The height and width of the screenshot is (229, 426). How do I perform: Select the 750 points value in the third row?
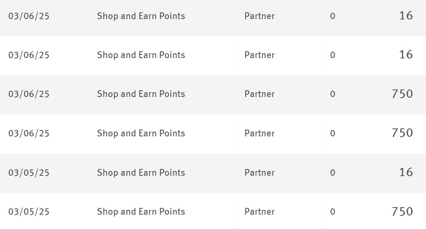point(402,94)
